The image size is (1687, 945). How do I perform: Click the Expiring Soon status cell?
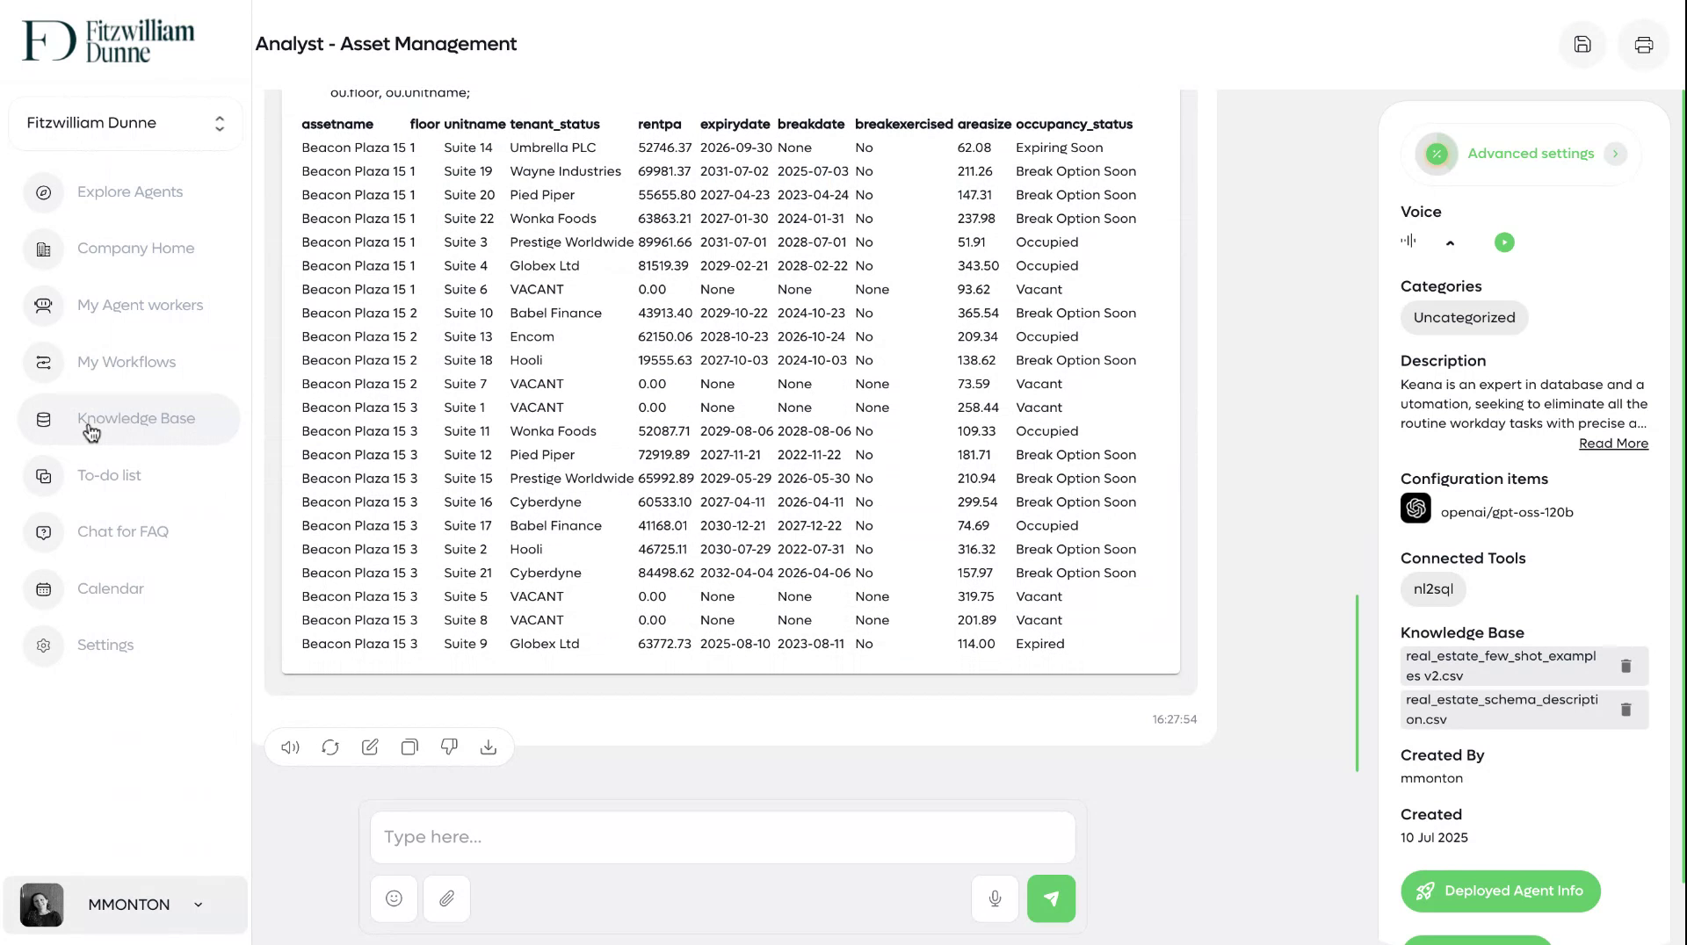coord(1059,148)
